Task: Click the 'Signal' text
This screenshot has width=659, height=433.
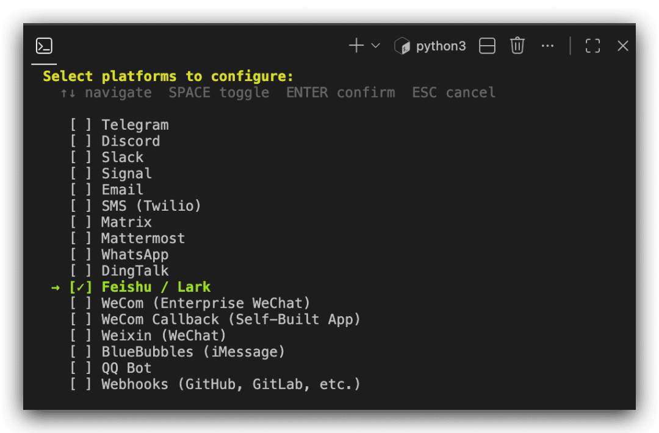Action: (126, 174)
